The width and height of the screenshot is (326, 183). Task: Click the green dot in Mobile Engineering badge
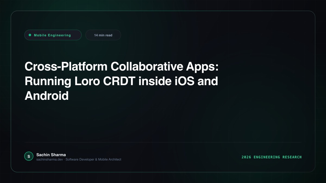click(x=30, y=35)
